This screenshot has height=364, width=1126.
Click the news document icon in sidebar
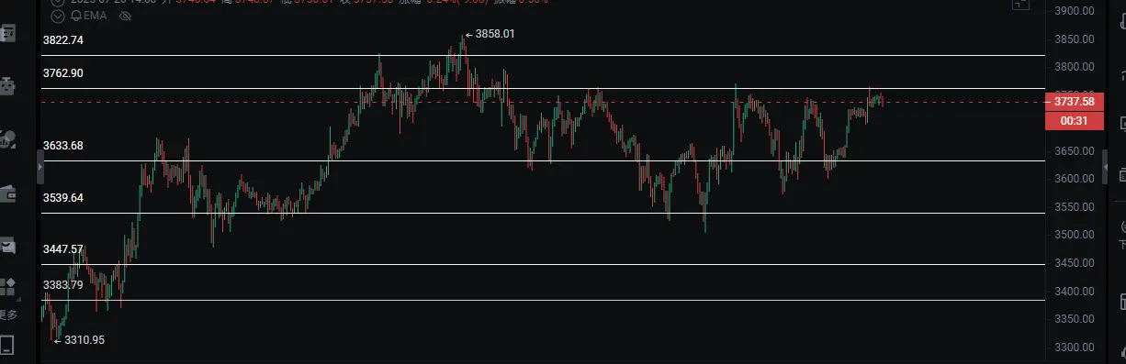pos(7,34)
